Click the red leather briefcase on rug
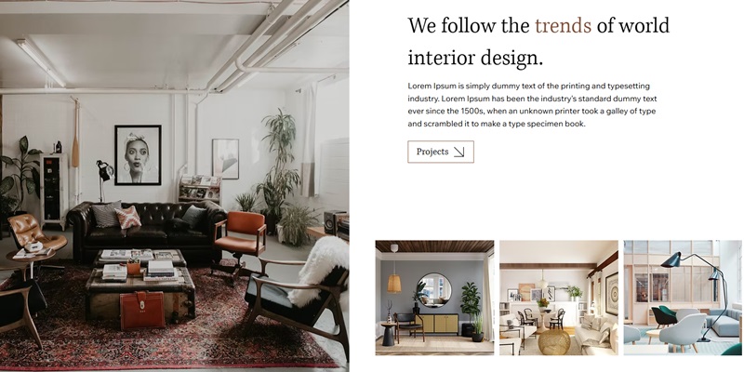This screenshot has height=372, width=744. click(x=142, y=311)
